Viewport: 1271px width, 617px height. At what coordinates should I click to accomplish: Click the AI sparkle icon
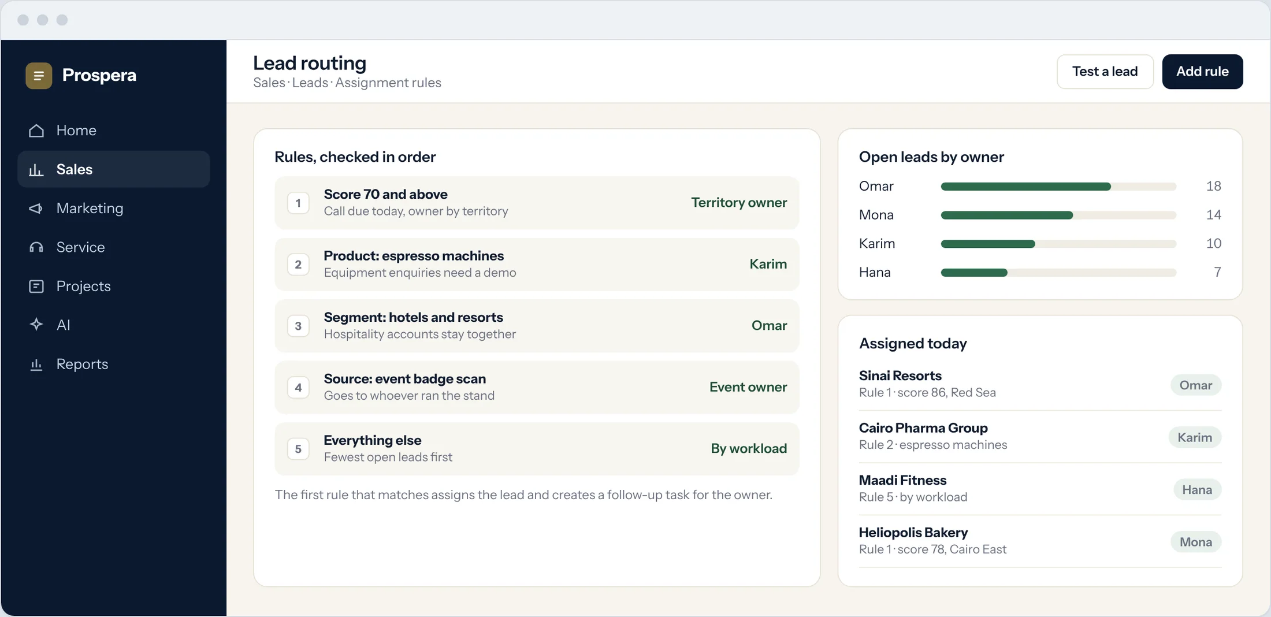36,325
